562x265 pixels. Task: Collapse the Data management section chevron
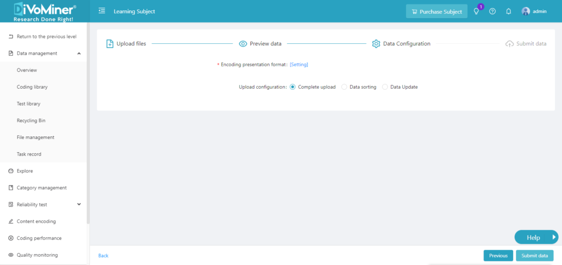(x=79, y=53)
